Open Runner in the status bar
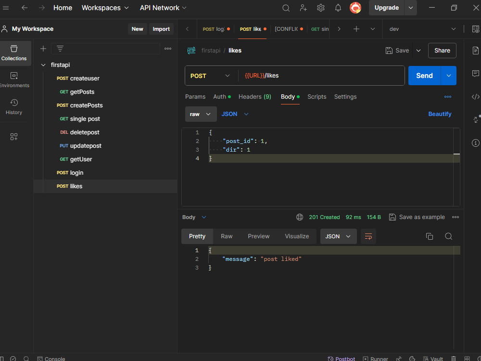The width and height of the screenshot is (481, 361). point(376,359)
